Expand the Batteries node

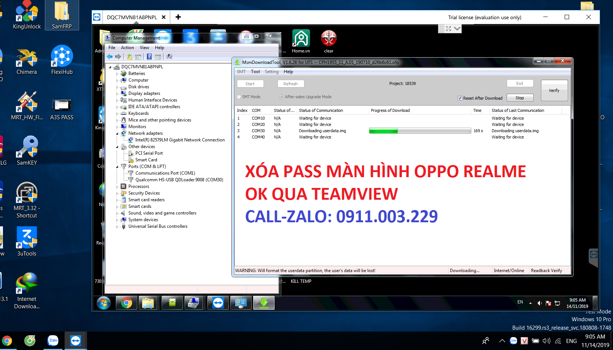(x=117, y=73)
